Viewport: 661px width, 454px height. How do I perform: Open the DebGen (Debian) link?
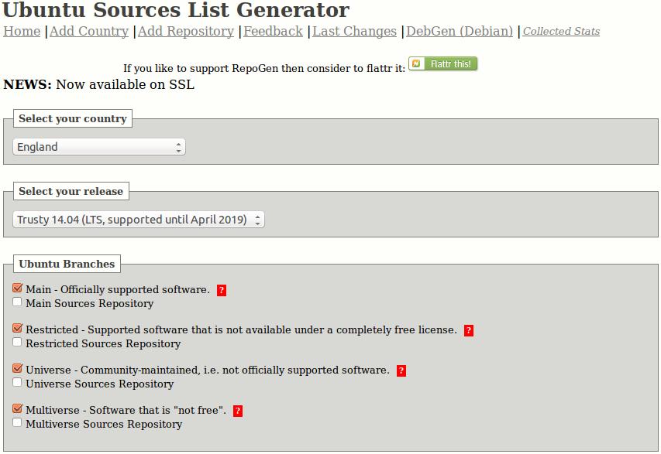[460, 32]
